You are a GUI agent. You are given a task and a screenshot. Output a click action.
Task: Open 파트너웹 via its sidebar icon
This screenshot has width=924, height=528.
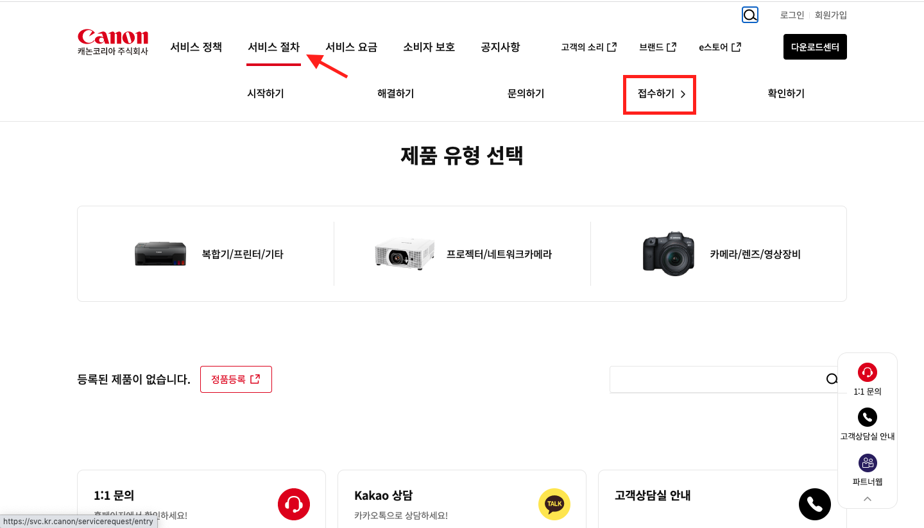tap(867, 462)
